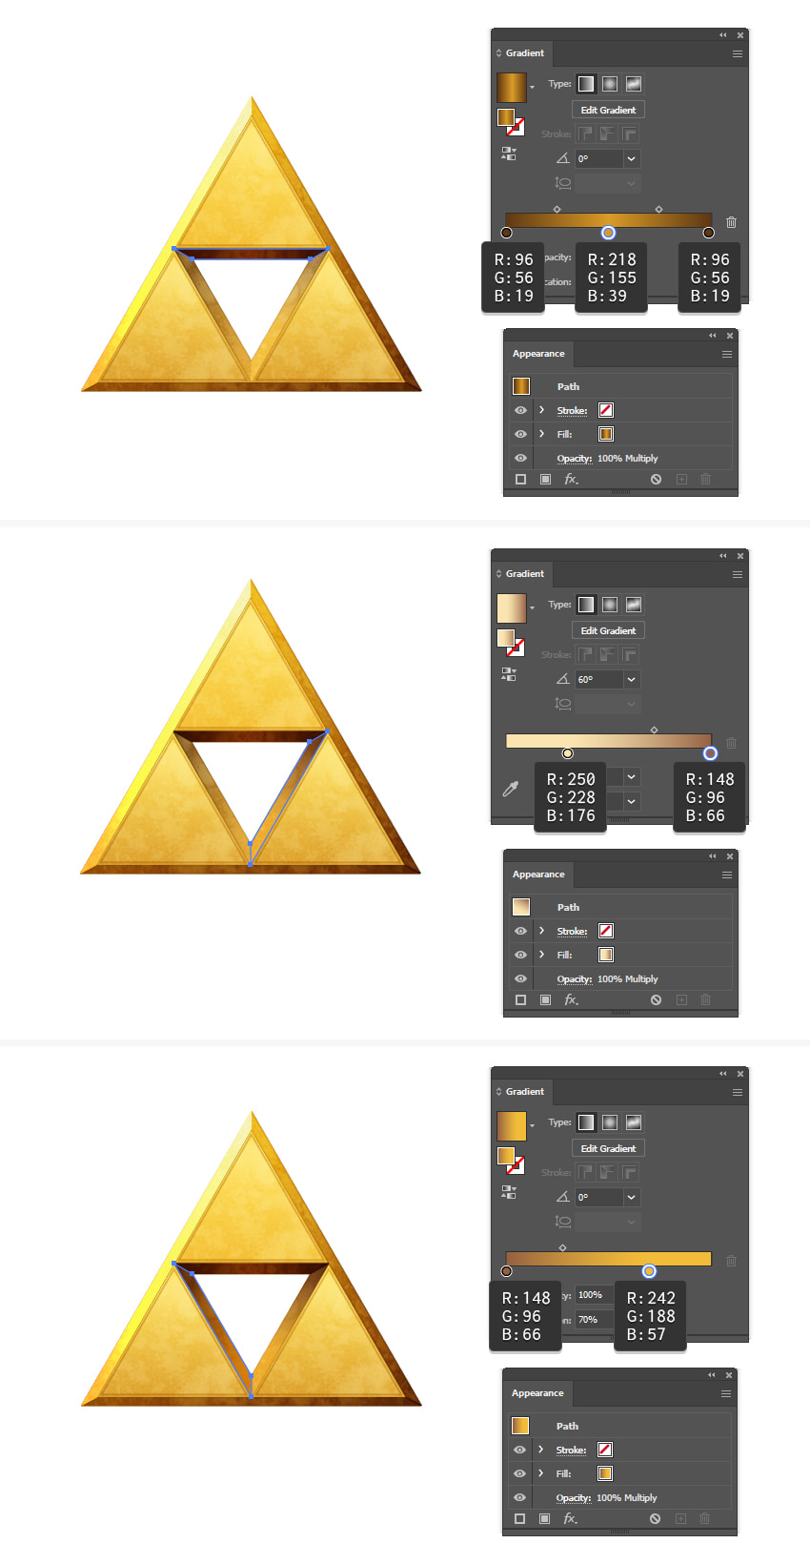Click Add New Effect fx in cream-fill Appearance panel
This screenshot has width=810, height=1564.
coord(571,999)
